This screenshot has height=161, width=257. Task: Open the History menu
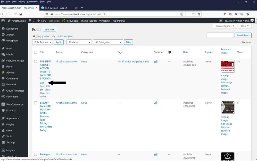pos(22,2)
